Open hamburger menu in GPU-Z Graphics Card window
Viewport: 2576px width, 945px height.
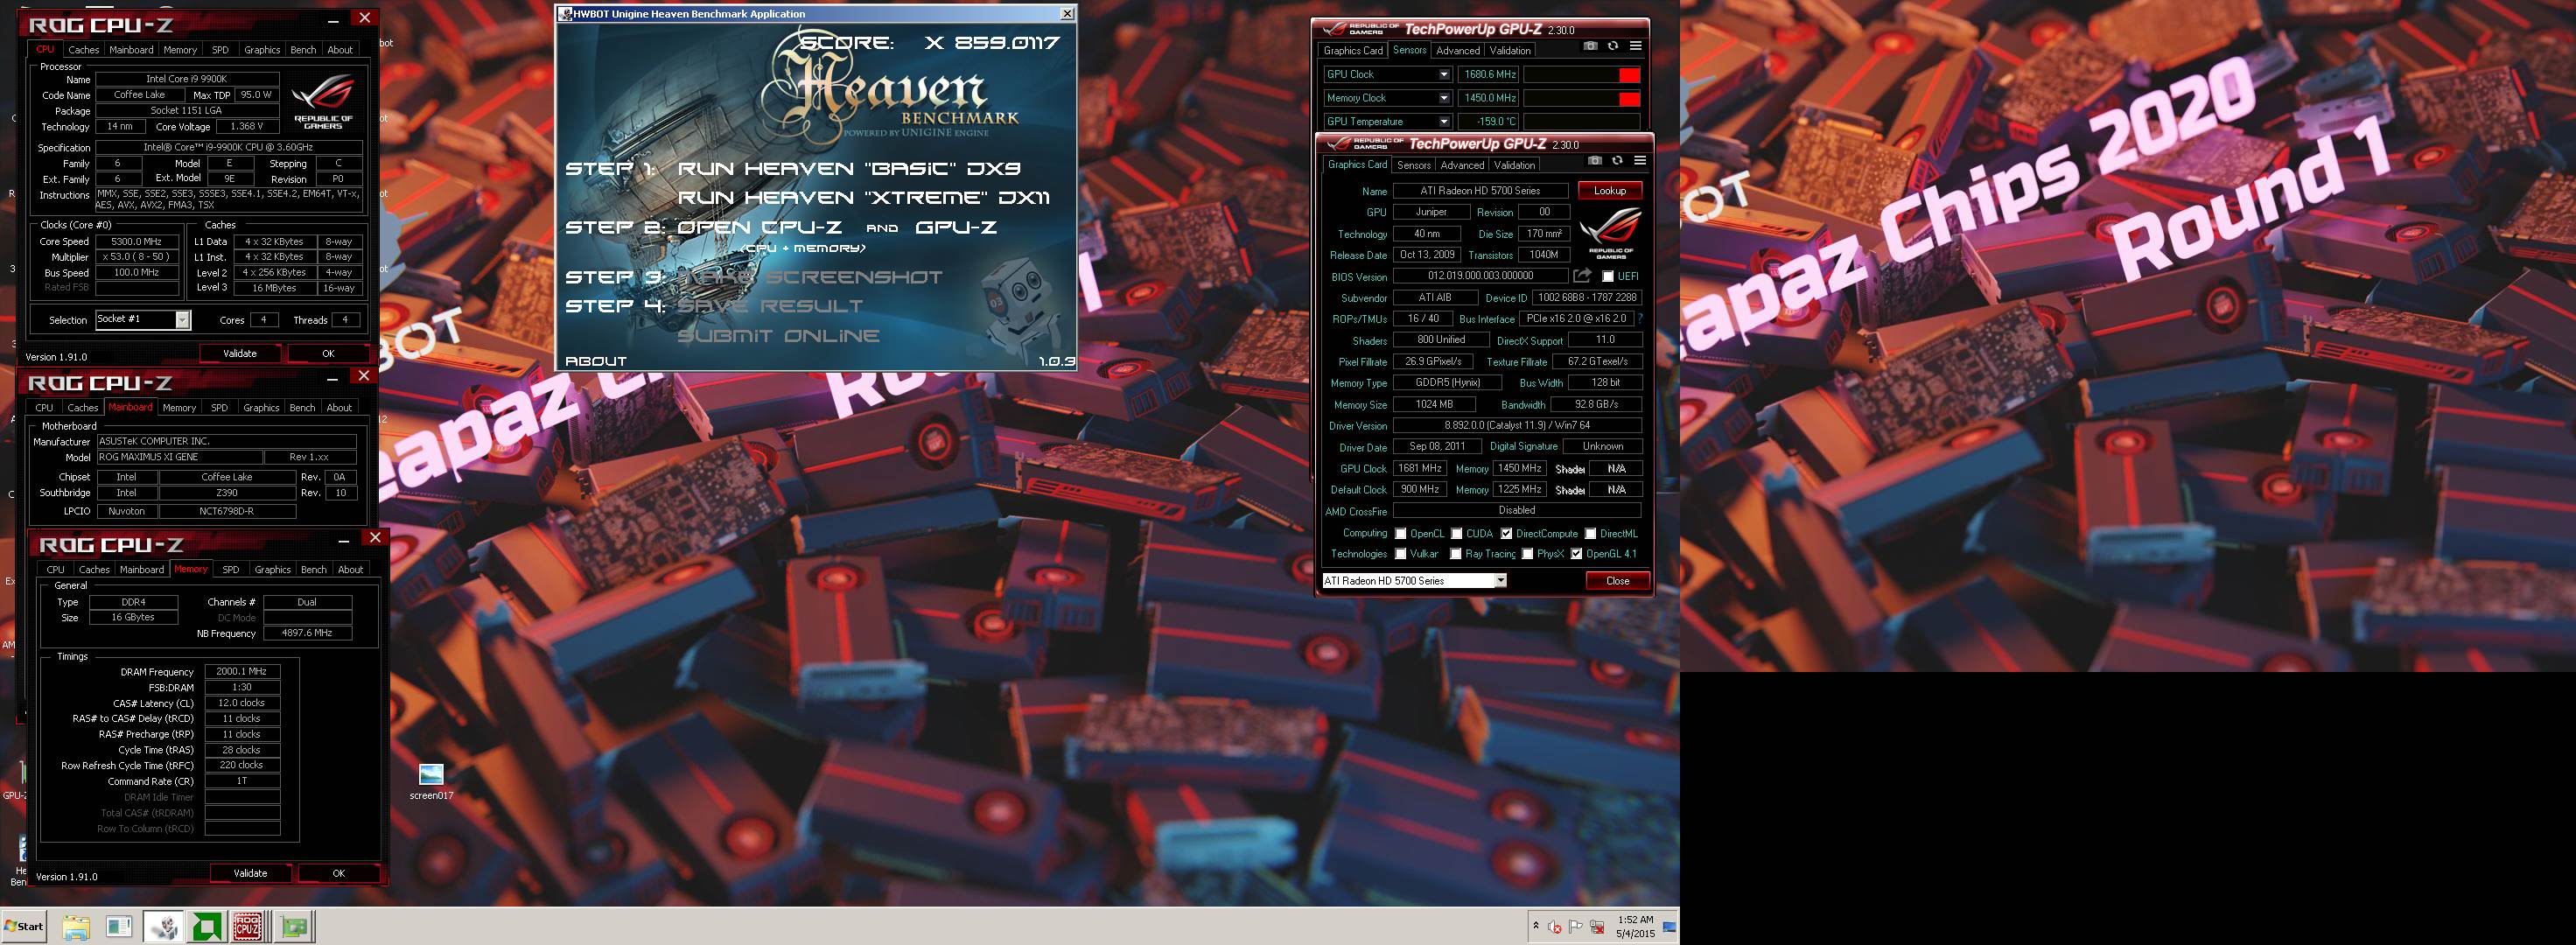tap(1640, 161)
